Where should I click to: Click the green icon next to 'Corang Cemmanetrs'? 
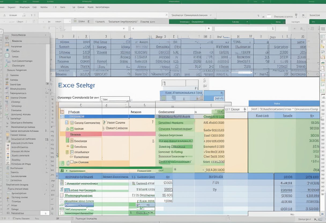72,123
